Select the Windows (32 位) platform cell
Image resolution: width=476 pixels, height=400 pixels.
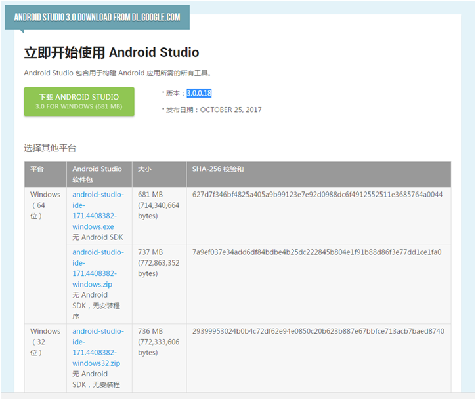(x=45, y=342)
